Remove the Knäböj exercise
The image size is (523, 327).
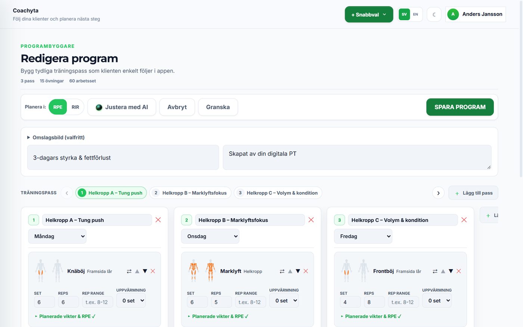pos(153,271)
